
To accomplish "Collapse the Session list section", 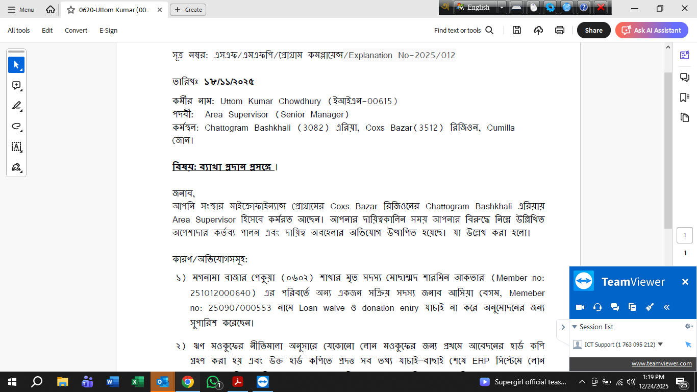I will 575,327.
